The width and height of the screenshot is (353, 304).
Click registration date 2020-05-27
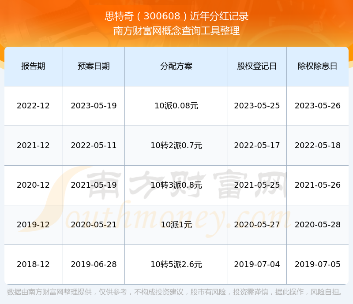coord(257,224)
